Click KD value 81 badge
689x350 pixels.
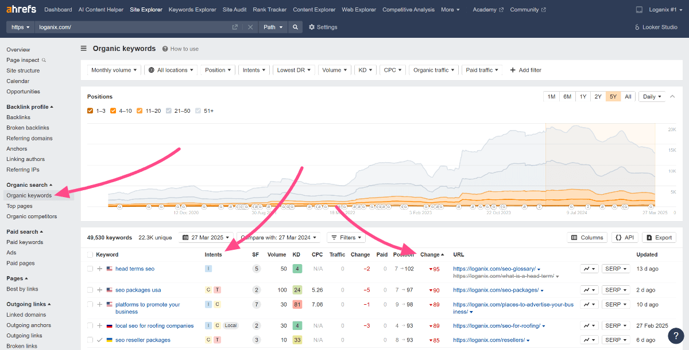(297, 304)
